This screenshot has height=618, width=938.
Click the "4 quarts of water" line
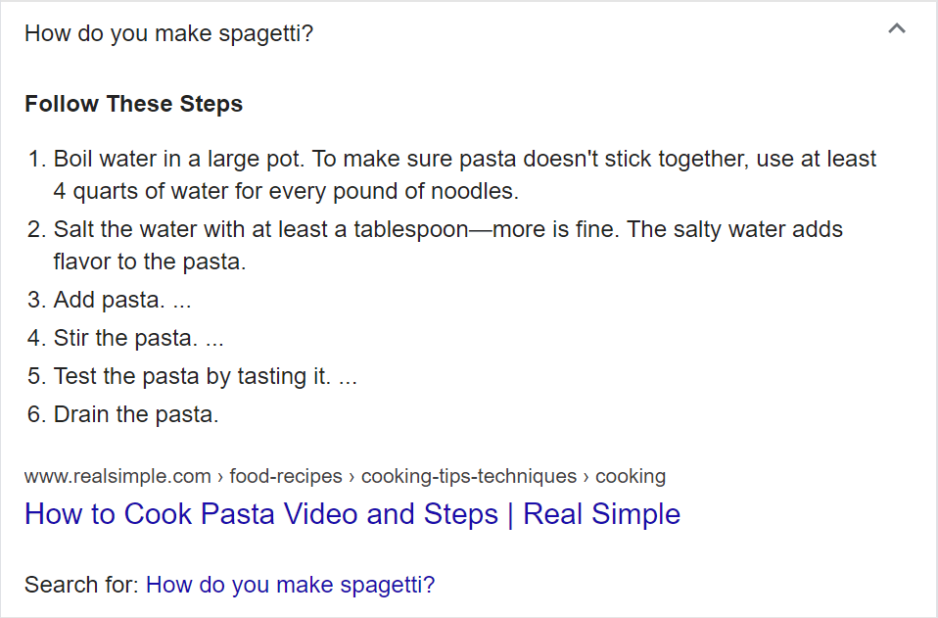tap(286, 191)
